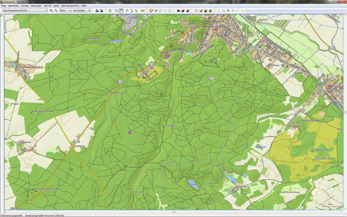Click the Teller label on map

click(x=172, y=162)
